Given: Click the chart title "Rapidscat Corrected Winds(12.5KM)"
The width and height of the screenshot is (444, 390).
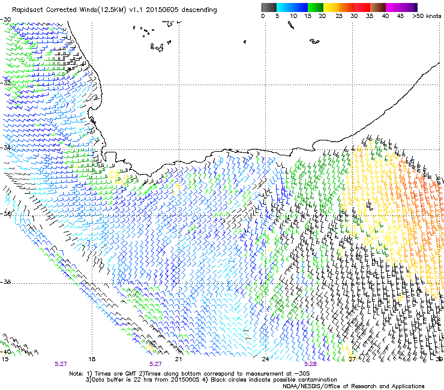Looking at the screenshot, I should pyautogui.click(x=69, y=10).
